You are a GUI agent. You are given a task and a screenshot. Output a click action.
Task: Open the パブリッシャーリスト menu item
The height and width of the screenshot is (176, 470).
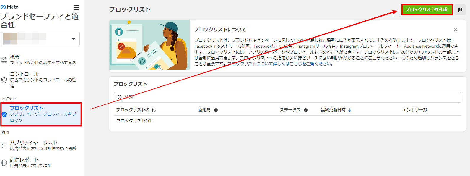pos(42,145)
